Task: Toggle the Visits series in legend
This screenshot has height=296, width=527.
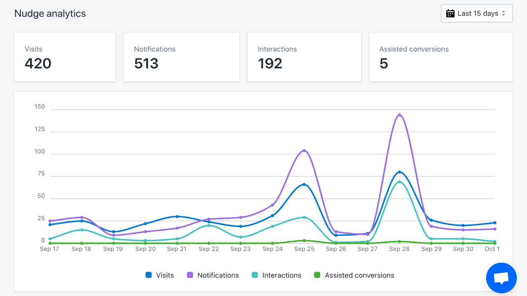Action: point(160,275)
